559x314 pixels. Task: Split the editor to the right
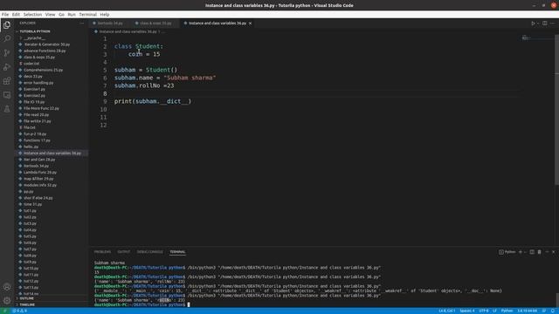tap(545, 24)
